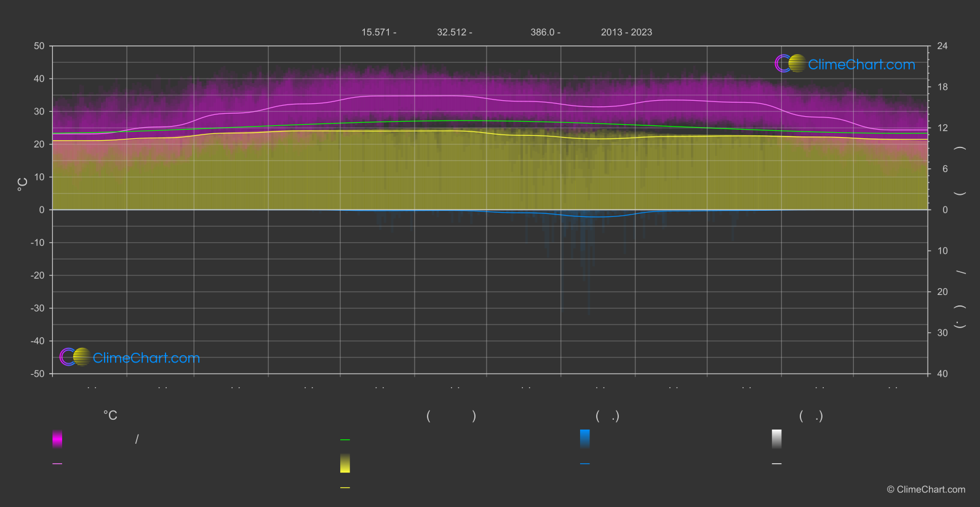Click the © ClimeChart.com copyright text
Screen dimensions: 980x507
click(x=926, y=490)
